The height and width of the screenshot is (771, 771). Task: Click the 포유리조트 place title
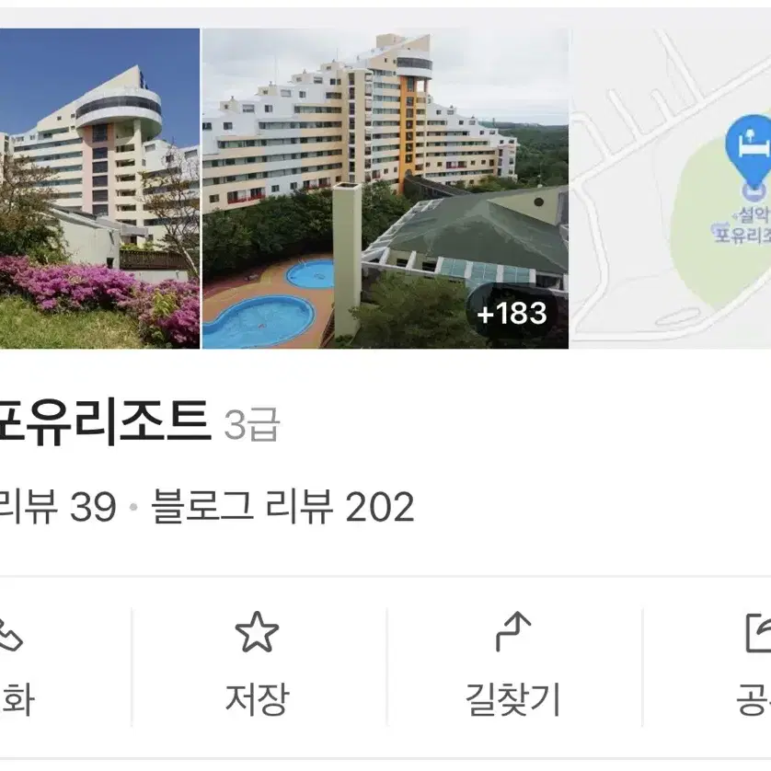[104, 422]
